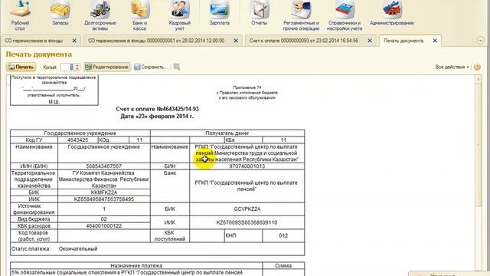Open the Все действия dropdown menu
The image size is (490, 276).
click(x=452, y=67)
